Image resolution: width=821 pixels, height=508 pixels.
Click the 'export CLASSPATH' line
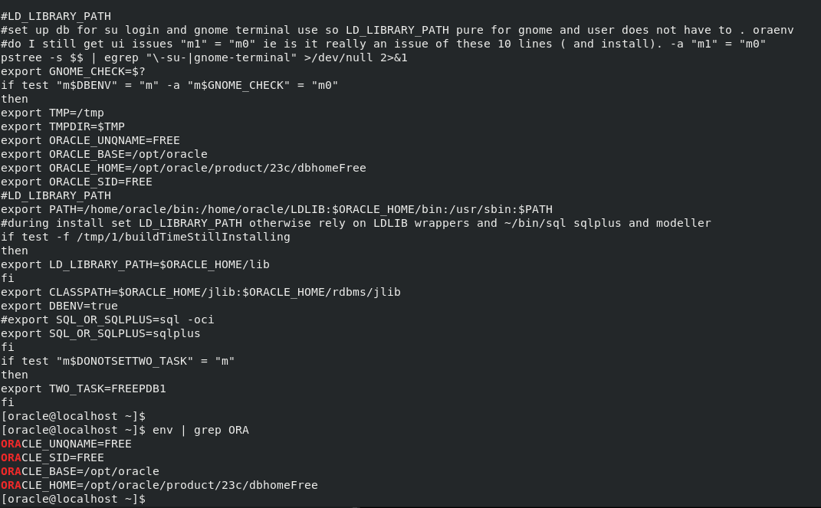[x=201, y=292]
